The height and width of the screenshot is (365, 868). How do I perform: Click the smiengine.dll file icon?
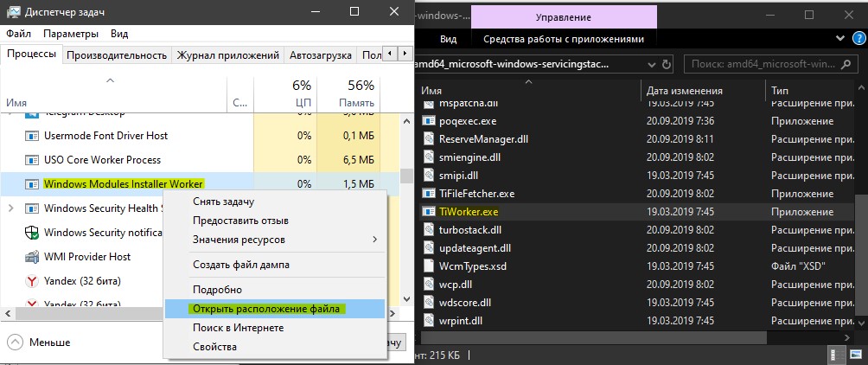(429, 157)
